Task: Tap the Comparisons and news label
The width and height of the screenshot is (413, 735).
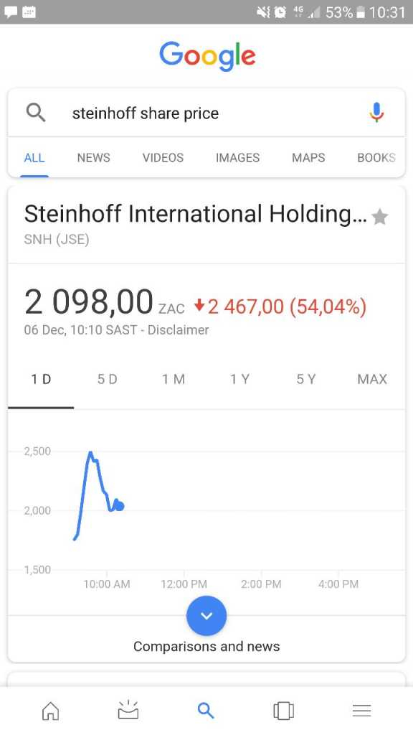Action: pyautogui.click(x=206, y=647)
